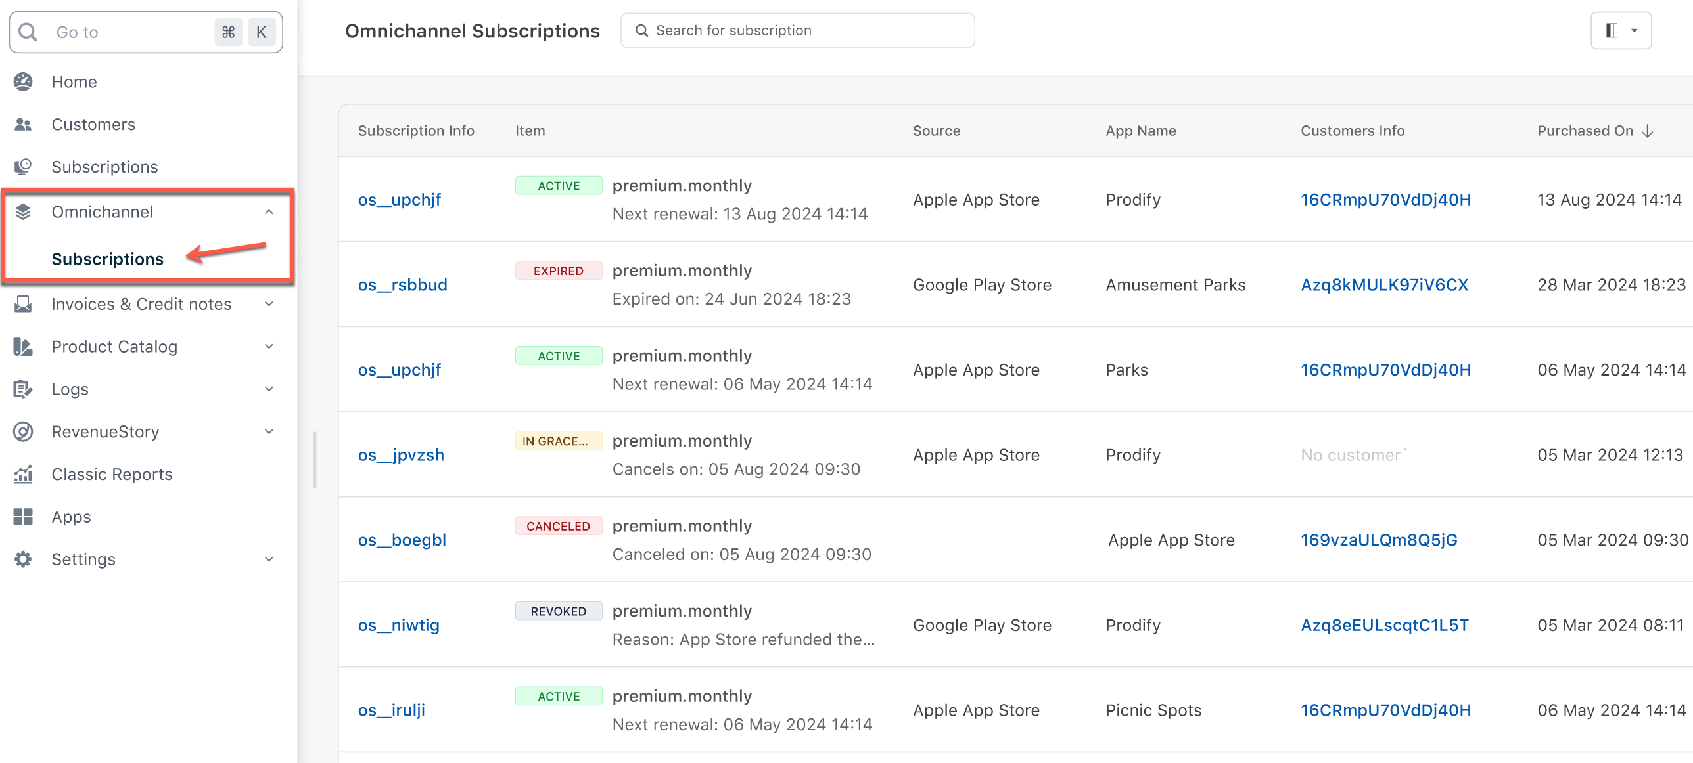1693x763 pixels.
Task: Click the Search for subscription field
Action: point(797,31)
